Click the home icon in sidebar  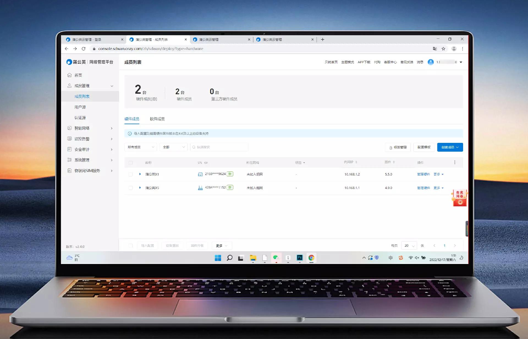70,75
